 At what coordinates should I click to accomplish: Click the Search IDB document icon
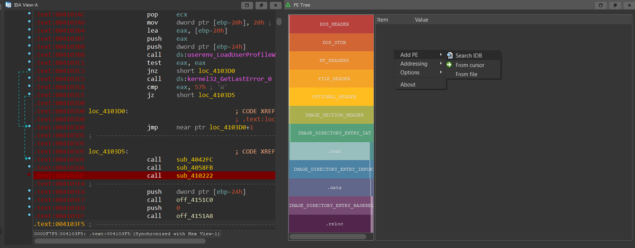pos(450,56)
